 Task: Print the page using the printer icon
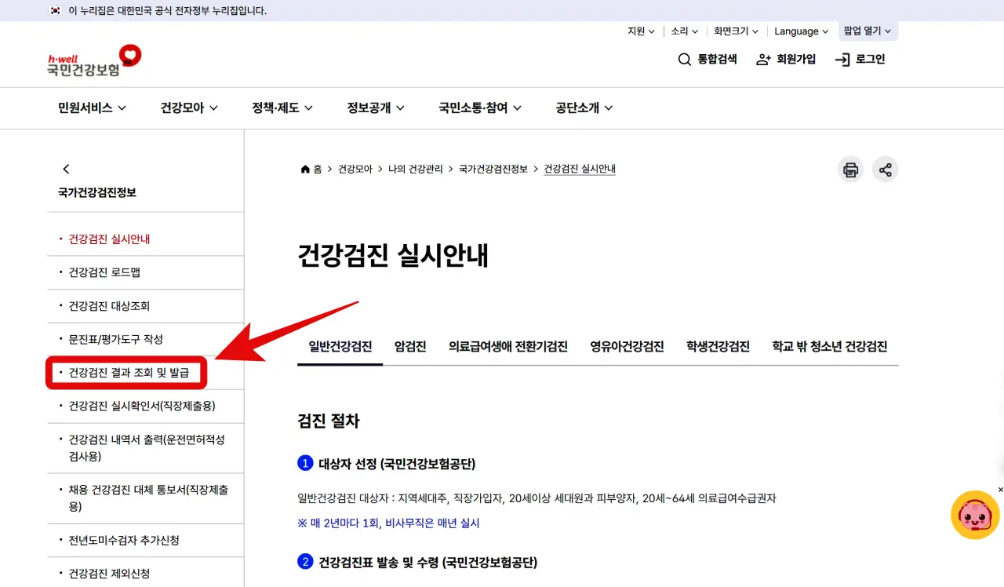click(x=850, y=169)
